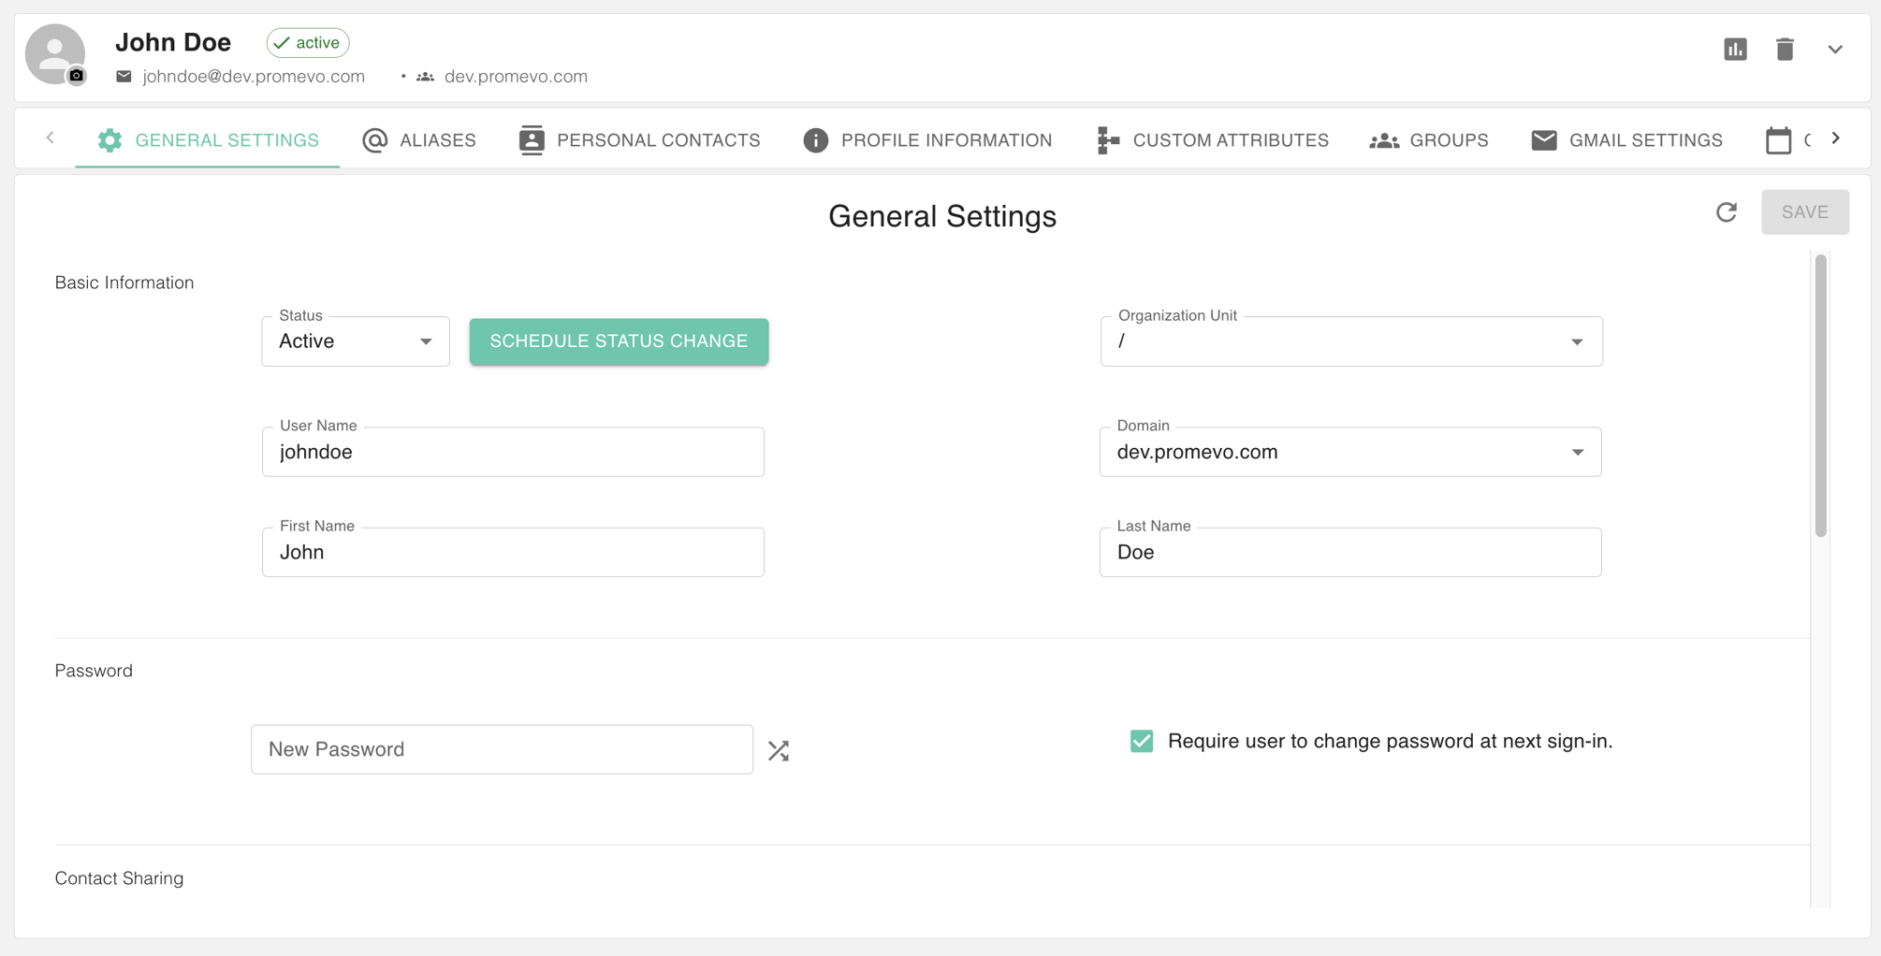Click the New Password field
The width and height of the screenshot is (1881, 956).
[x=502, y=749]
